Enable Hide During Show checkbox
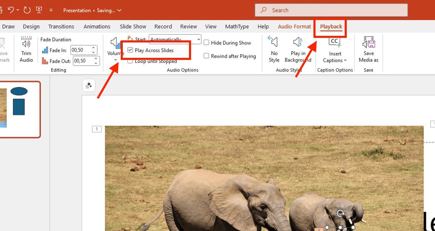 (x=206, y=43)
